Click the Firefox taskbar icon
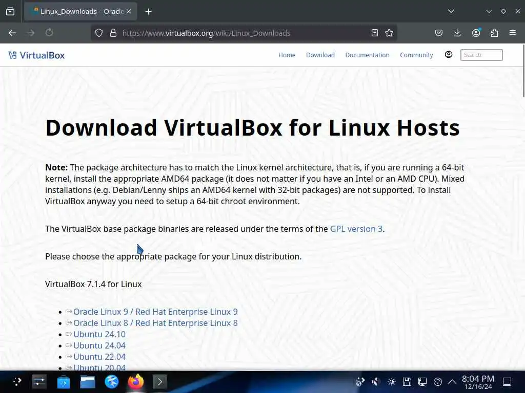Viewport: 525px width, 393px height. pos(135,381)
